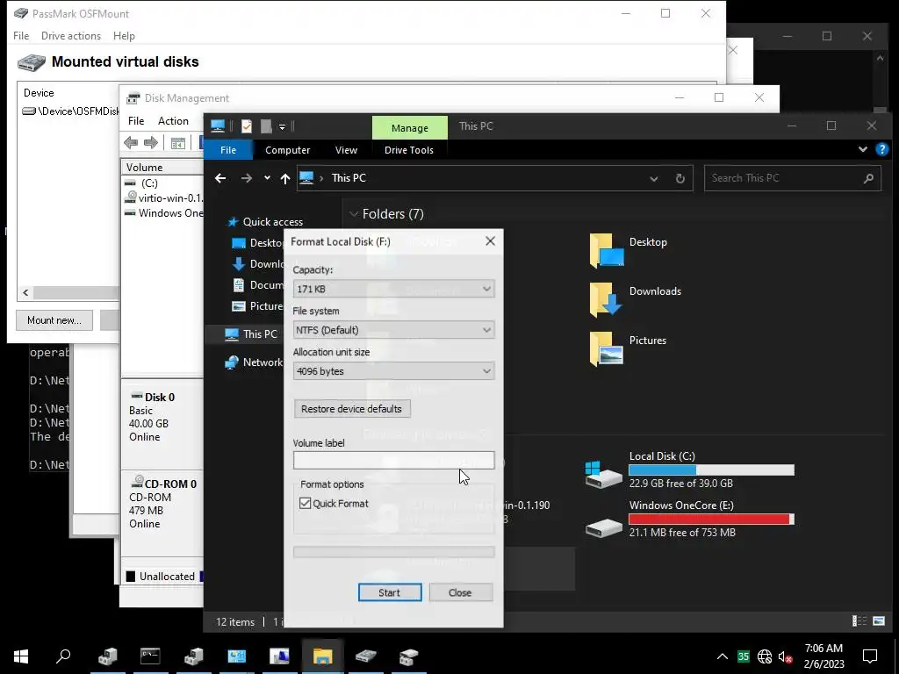
Task: Click the Windows OneCore (E:) red usage bar
Action: [x=711, y=520]
